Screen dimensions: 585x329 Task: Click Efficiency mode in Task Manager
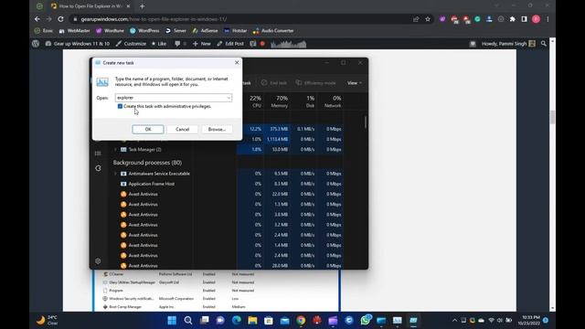(316, 83)
